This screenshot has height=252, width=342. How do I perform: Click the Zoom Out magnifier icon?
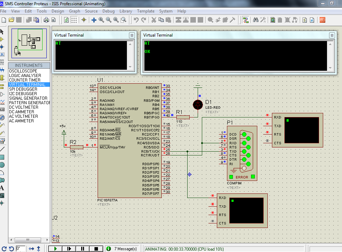109,20
